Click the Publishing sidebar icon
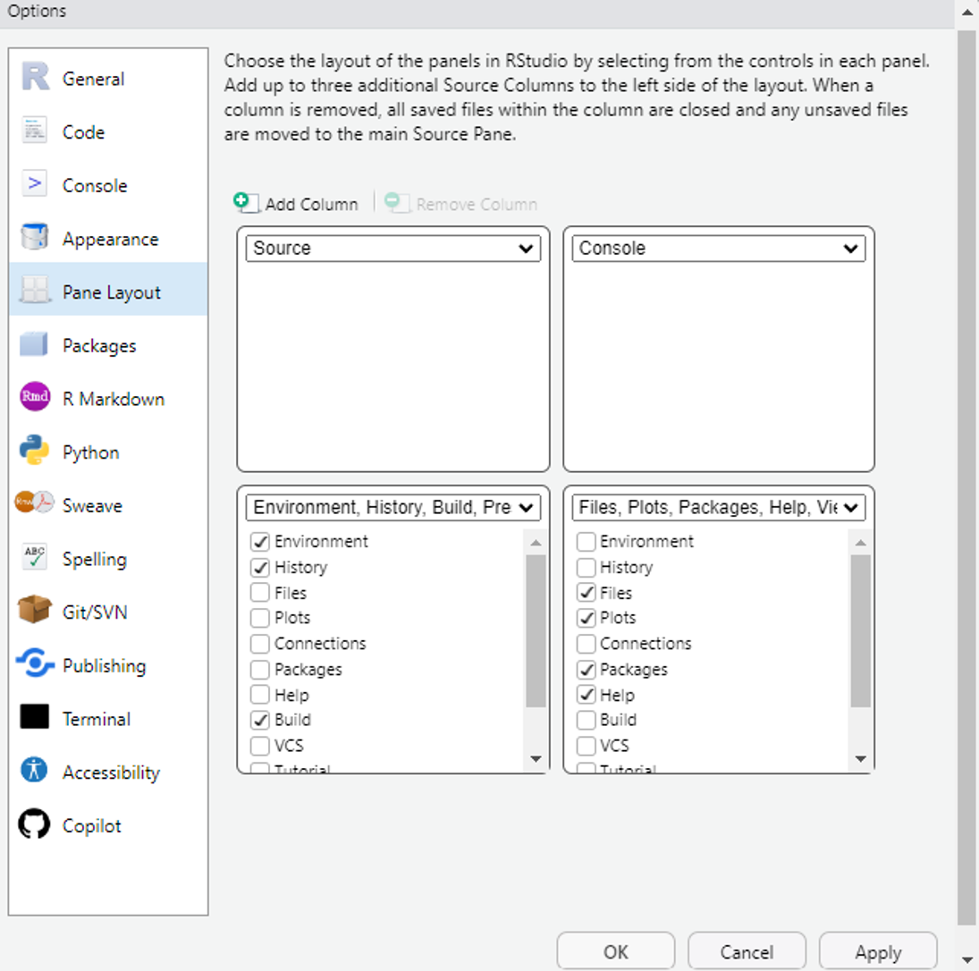 click(34, 663)
